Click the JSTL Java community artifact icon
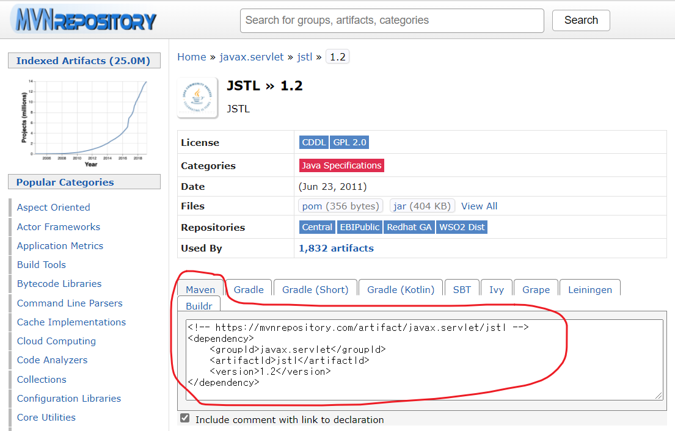Viewport: 675px width, 431px height. 197,98
